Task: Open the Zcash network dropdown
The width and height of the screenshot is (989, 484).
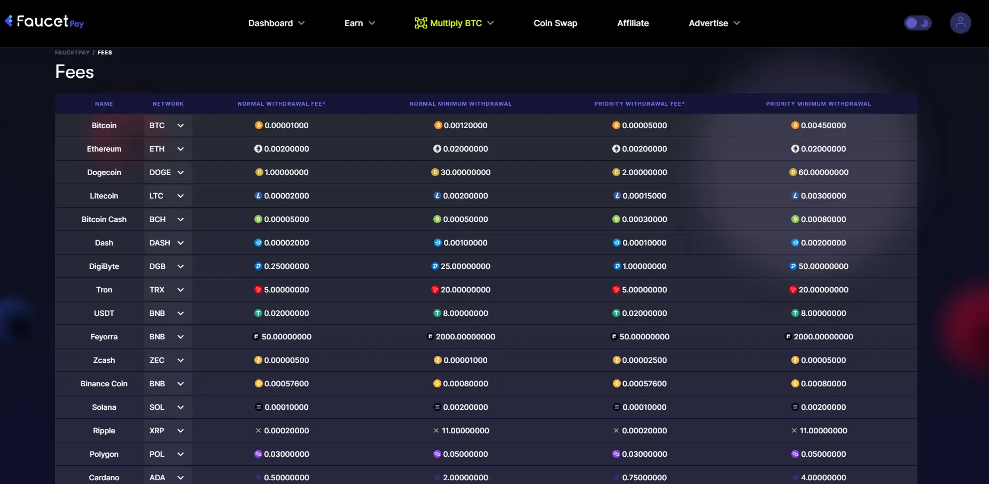Action: tap(168, 360)
